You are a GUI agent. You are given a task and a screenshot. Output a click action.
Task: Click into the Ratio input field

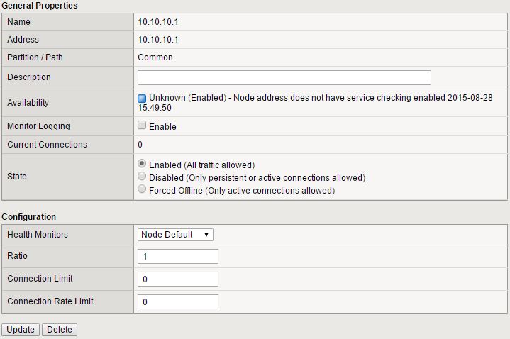coord(178,257)
